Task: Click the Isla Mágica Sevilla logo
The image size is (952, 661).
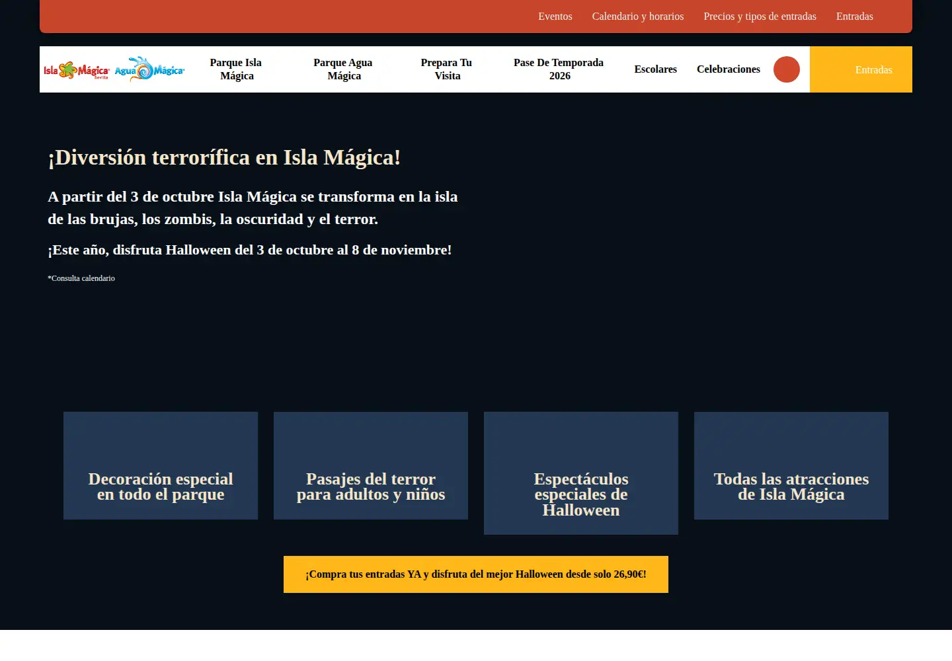Action: (77, 69)
